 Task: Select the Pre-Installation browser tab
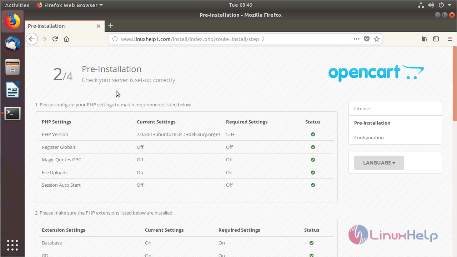coord(65,26)
